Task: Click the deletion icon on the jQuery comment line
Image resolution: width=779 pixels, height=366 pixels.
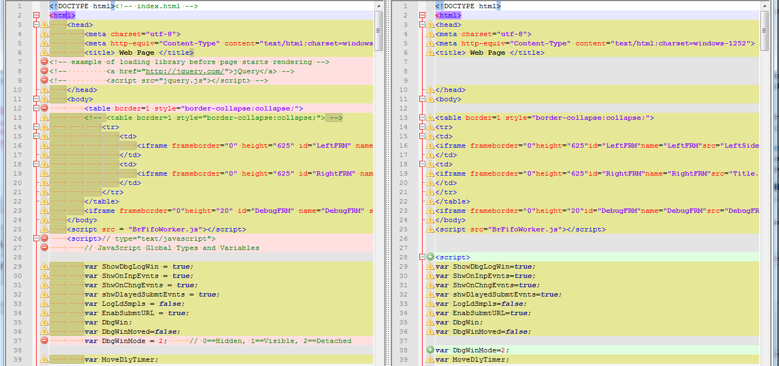Action: tap(45, 71)
